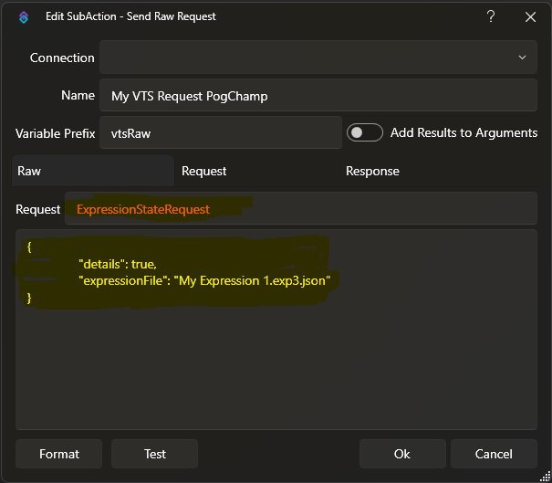Click Cancel to discard changes
The image size is (552, 483).
(494, 454)
